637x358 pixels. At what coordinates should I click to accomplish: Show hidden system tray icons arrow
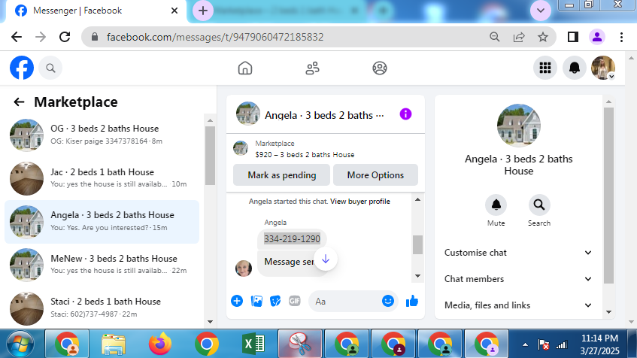point(525,345)
